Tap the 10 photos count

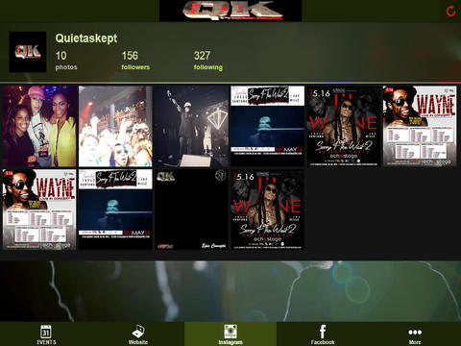click(x=66, y=61)
